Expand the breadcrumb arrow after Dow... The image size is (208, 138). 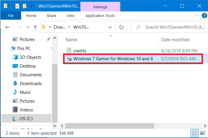(x=69, y=27)
